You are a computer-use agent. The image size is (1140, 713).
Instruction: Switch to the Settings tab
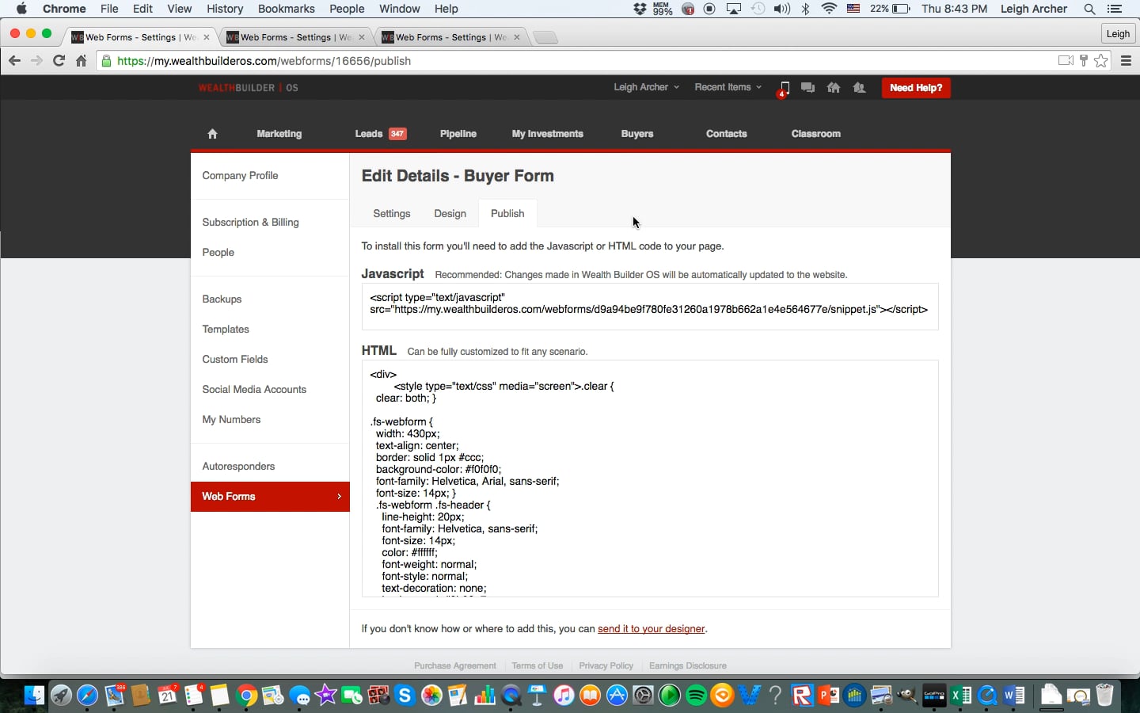click(392, 214)
